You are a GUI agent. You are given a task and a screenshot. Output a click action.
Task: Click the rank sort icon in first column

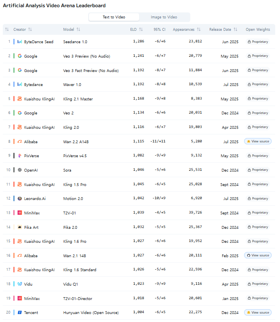(7, 30)
